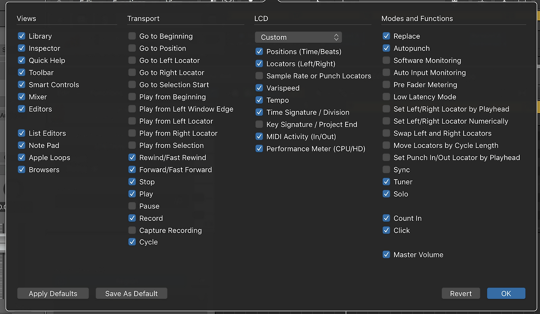This screenshot has width=540, height=314.
Task: Enable the Sync mode checkbox
Action: (386, 169)
